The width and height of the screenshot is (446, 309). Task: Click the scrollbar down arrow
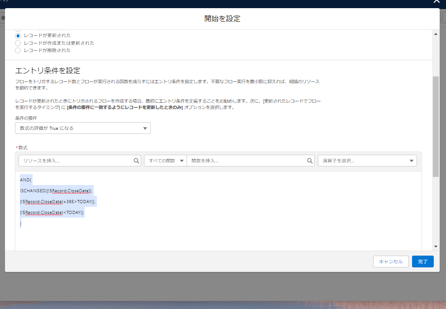click(436, 246)
